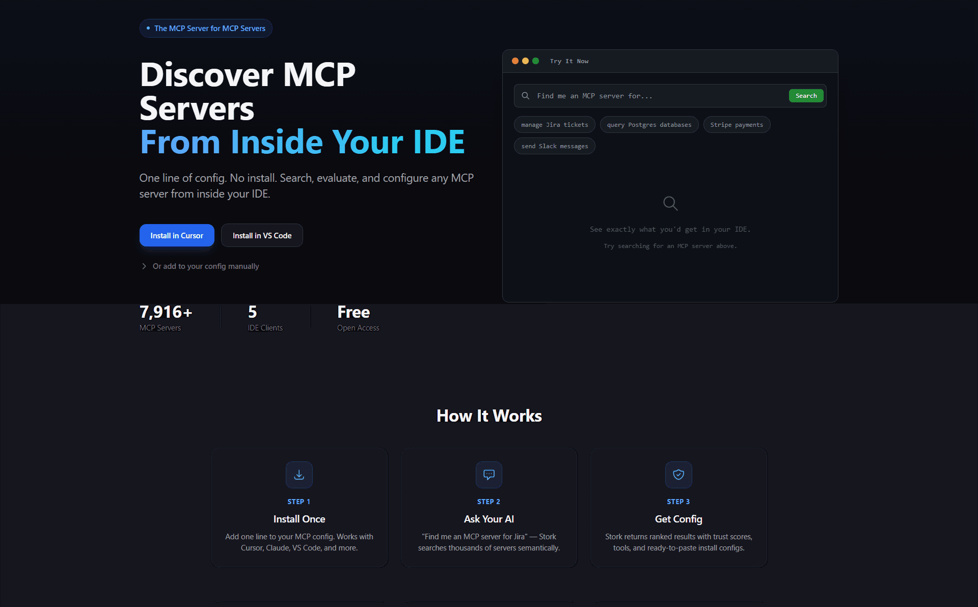The image size is (978, 607).
Task: Click the Install in VS Code button
Action: pos(262,235)
